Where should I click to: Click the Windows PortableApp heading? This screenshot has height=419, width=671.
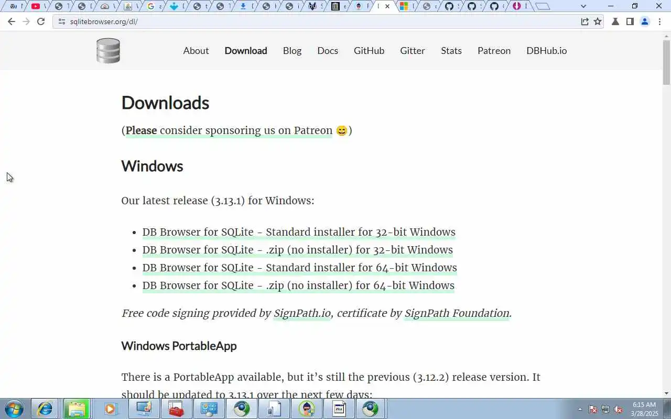point(179,346)
